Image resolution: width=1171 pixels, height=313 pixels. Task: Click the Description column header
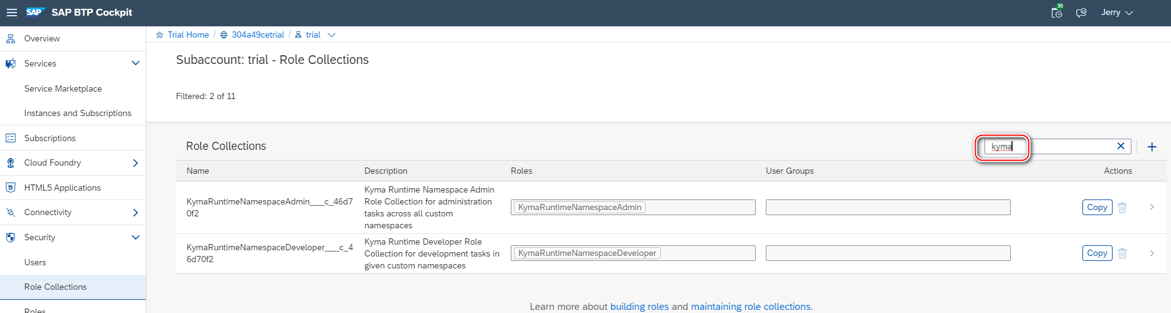(x=386, y=171)
